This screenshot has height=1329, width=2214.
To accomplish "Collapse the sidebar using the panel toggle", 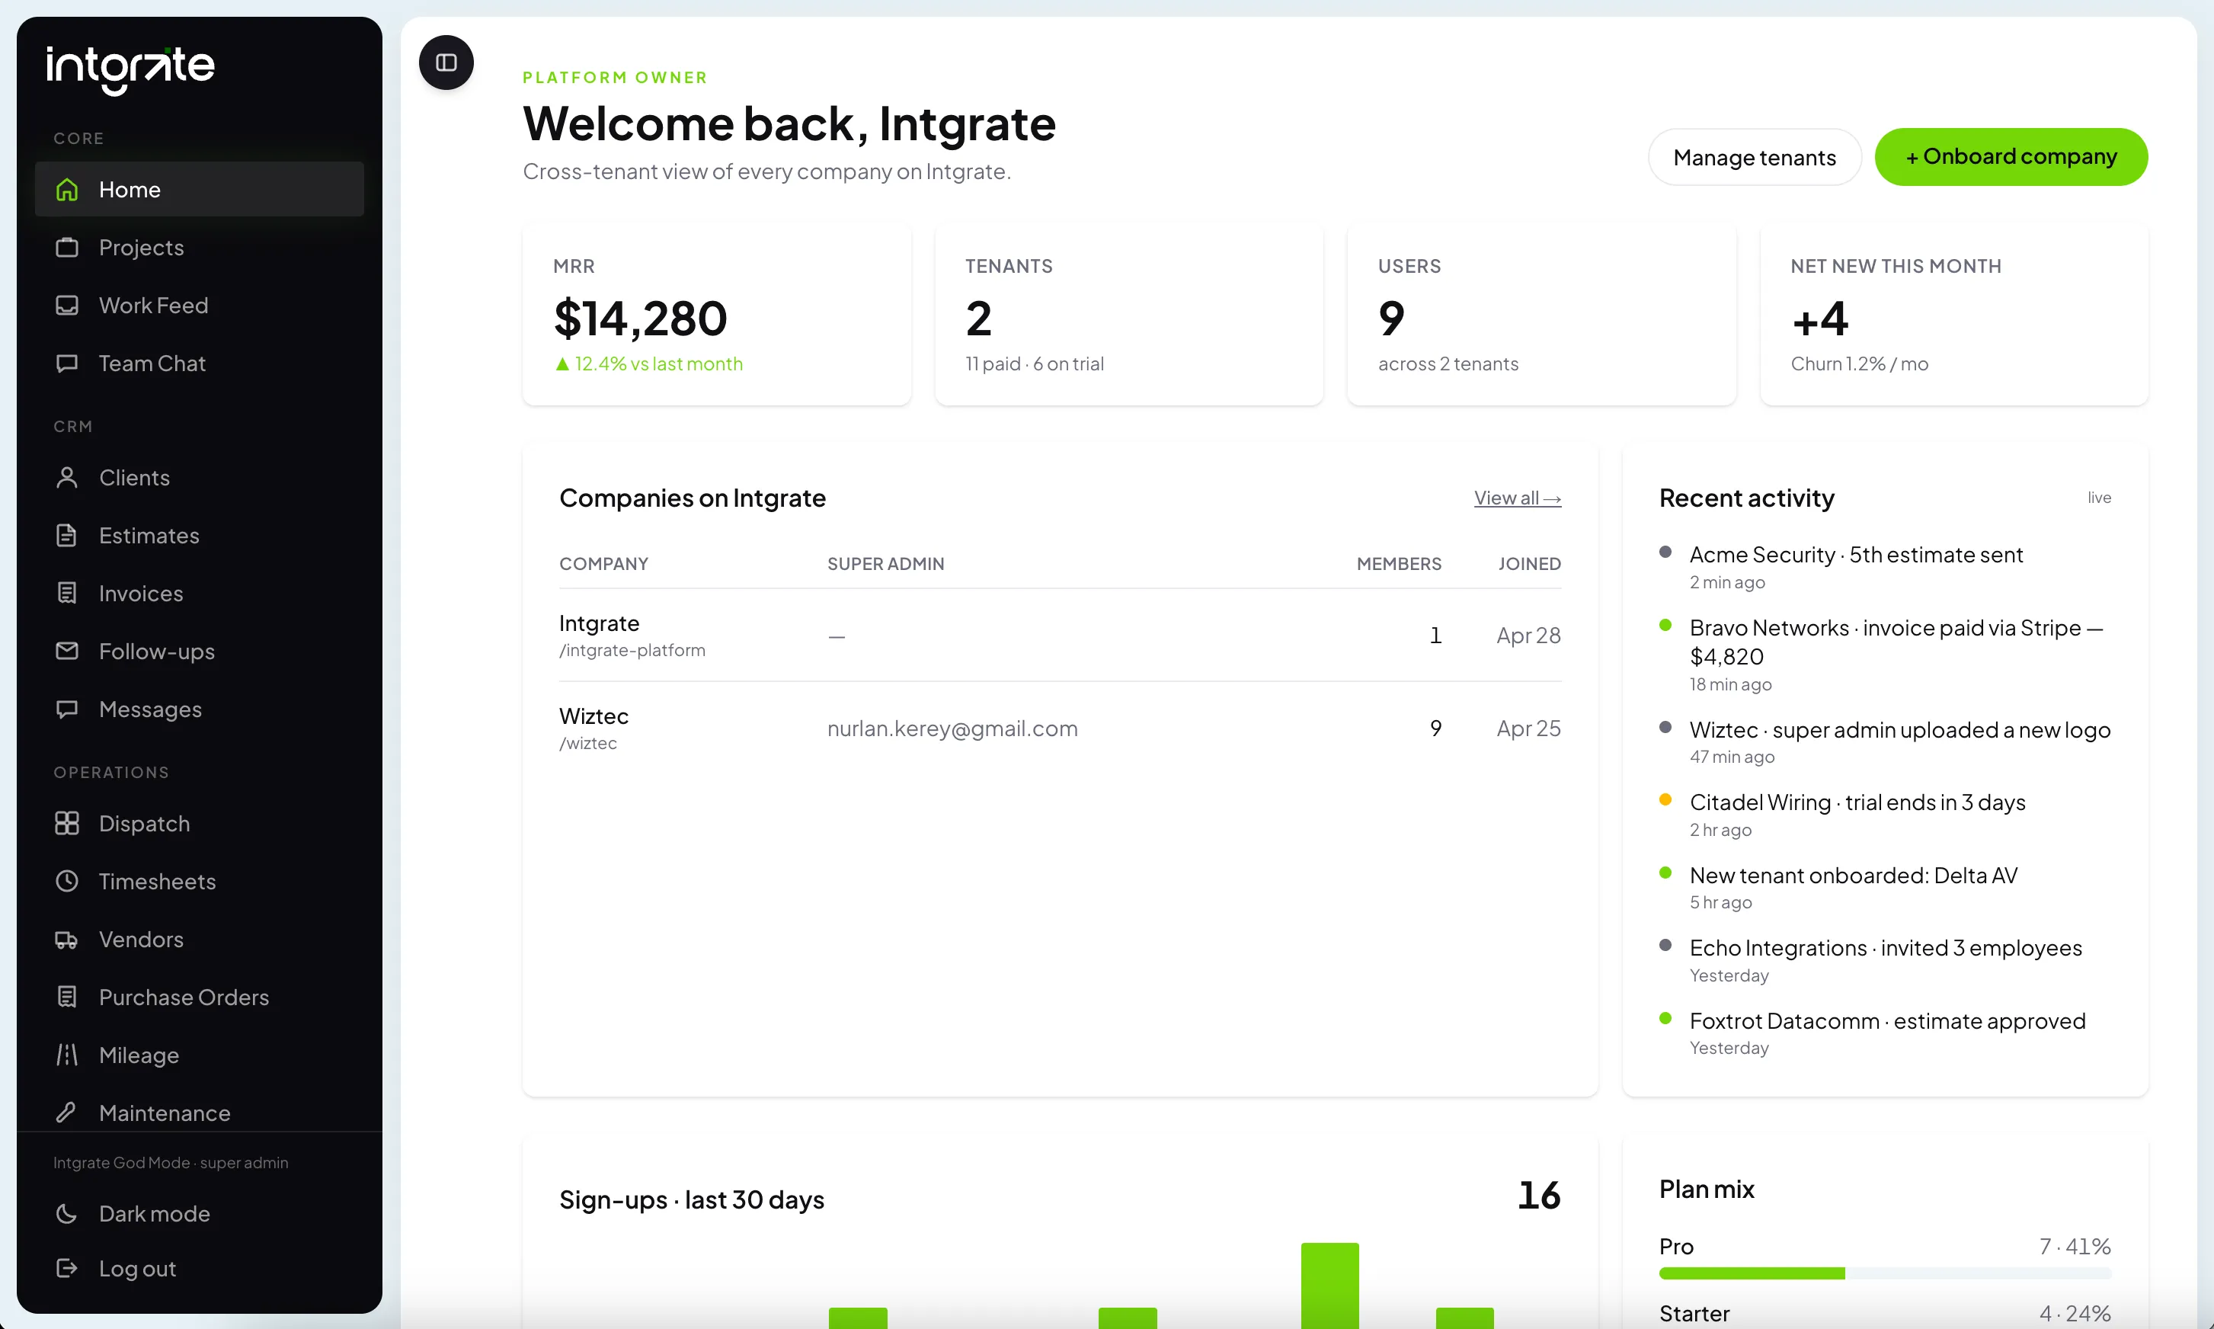I will pos(445,62).
